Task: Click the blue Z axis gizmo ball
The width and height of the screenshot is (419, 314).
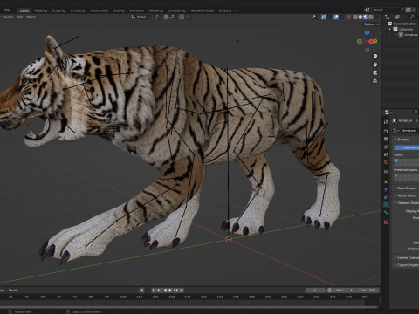Action: click(367, 32)
